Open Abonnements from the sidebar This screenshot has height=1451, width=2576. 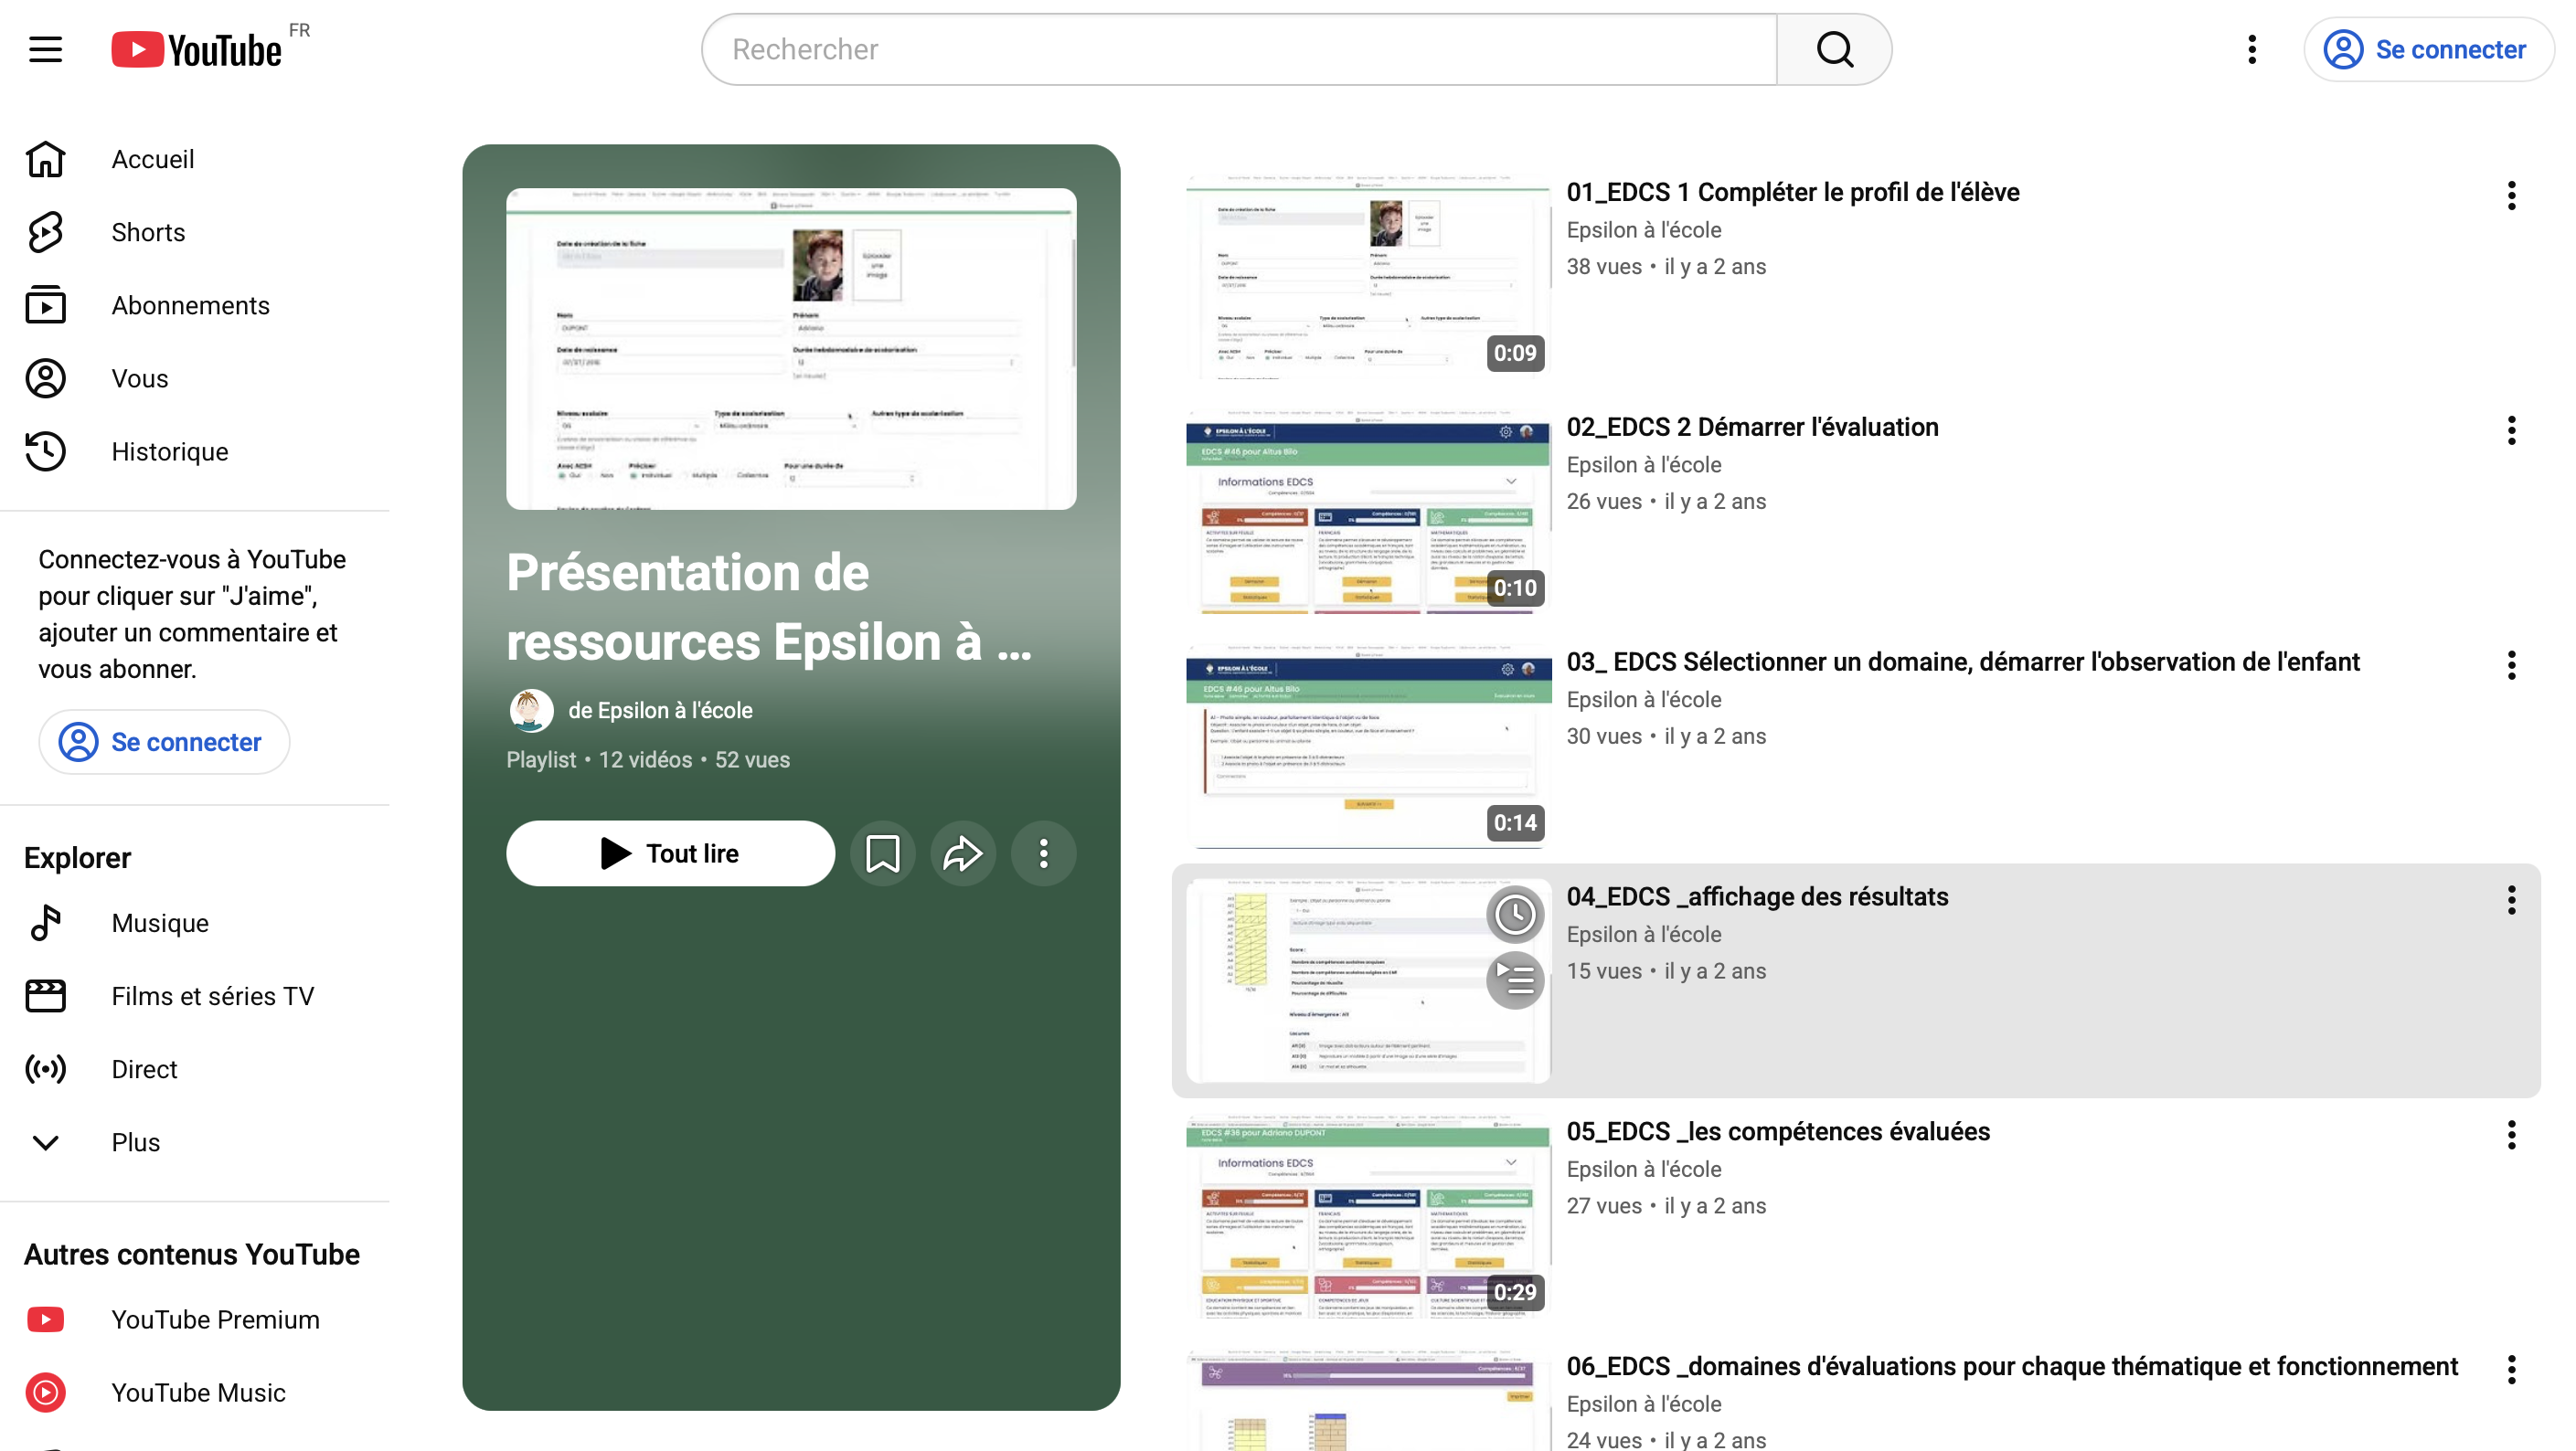[x=195, y=305]
